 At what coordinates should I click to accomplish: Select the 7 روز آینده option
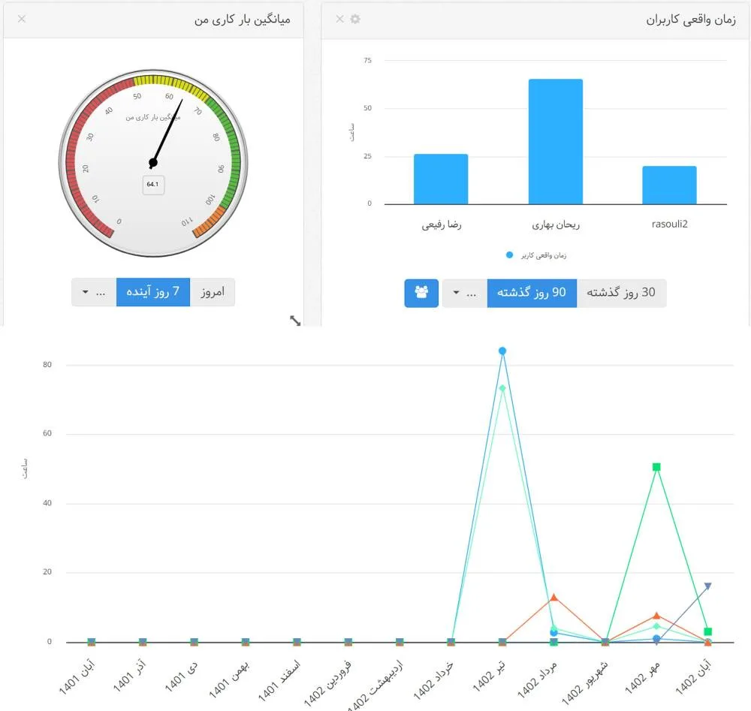click(153, 292)
